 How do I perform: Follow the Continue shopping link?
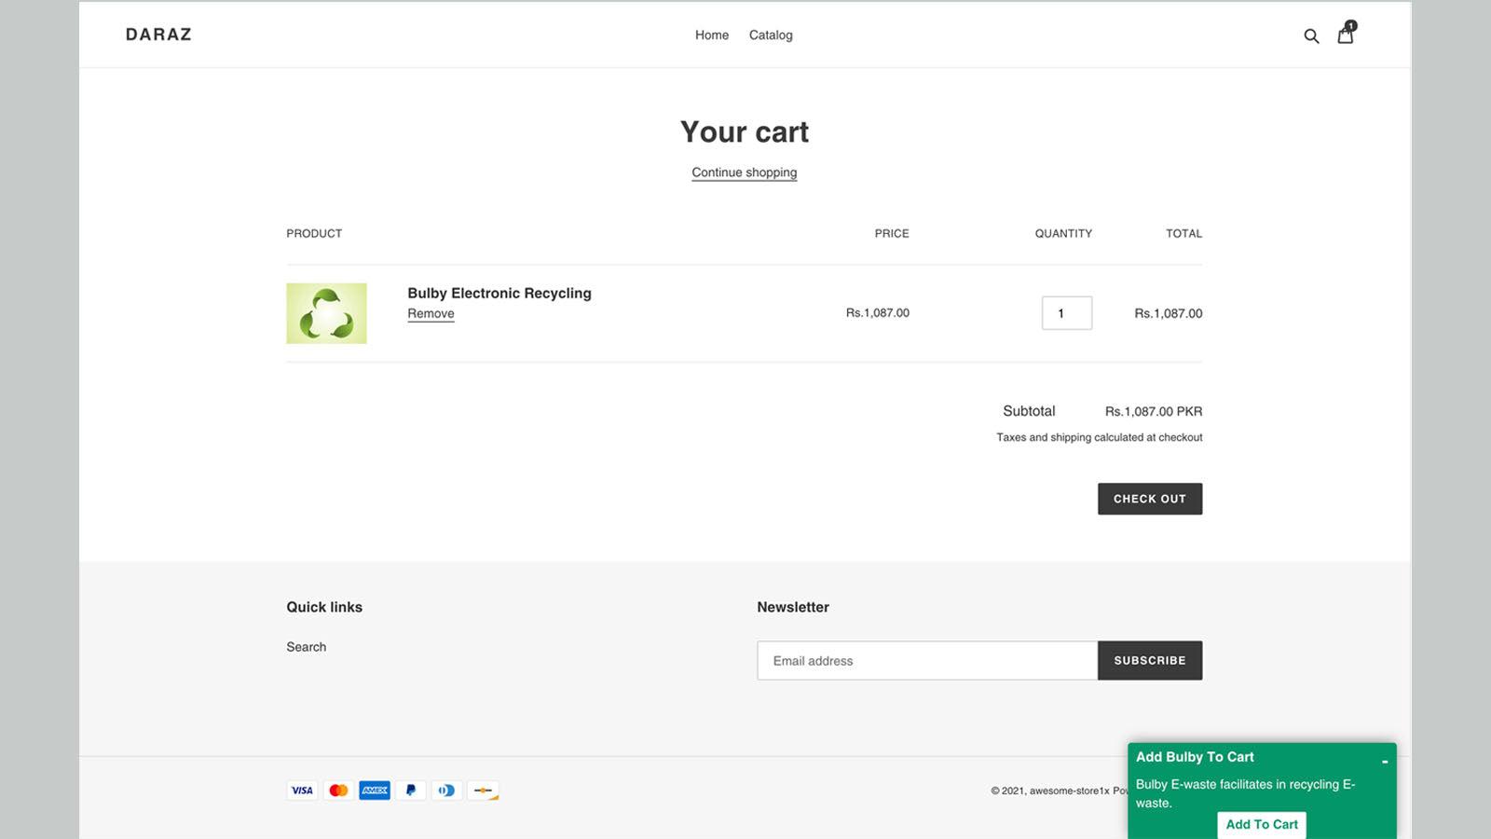(744, 172)
